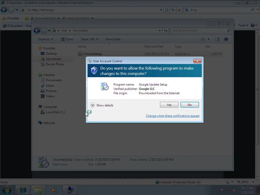260x195 pixels.
Task: Click Windows Media Player taskbar icon
Action: (x=53, y=190)
